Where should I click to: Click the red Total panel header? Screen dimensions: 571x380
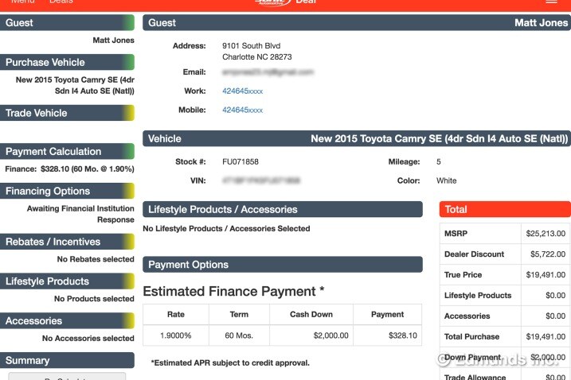(x=505, y=209)
